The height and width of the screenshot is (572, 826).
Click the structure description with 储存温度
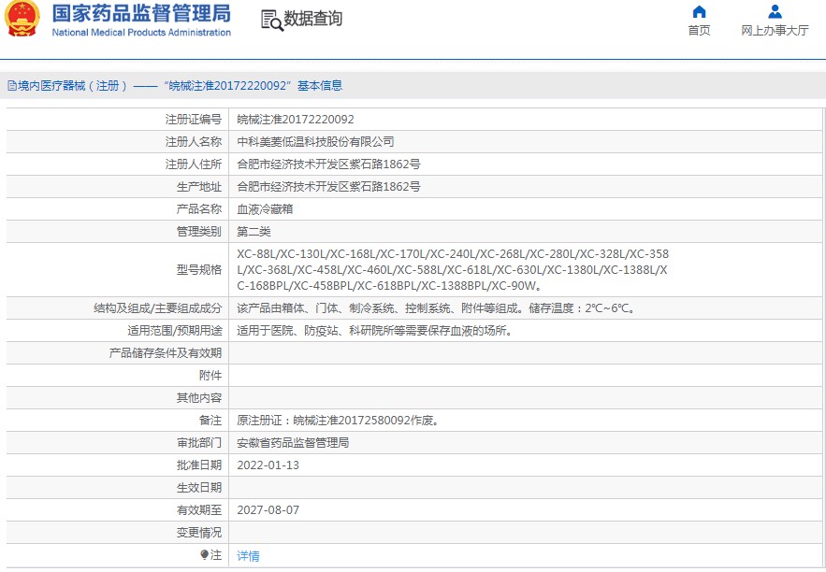[437, 308]
